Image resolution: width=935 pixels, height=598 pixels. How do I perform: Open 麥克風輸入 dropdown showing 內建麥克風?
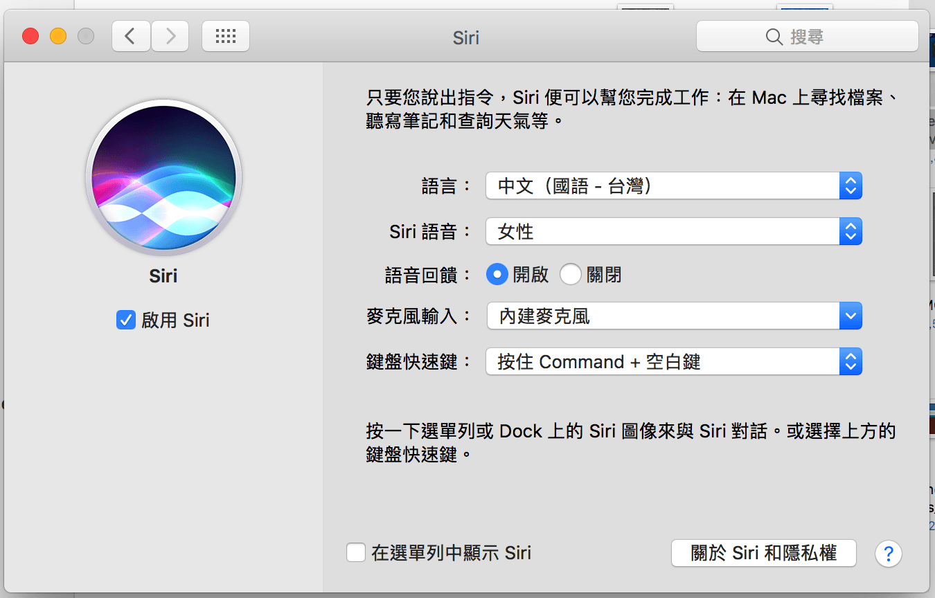point(674,317)
